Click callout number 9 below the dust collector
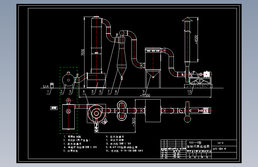 tap(143, 92)
